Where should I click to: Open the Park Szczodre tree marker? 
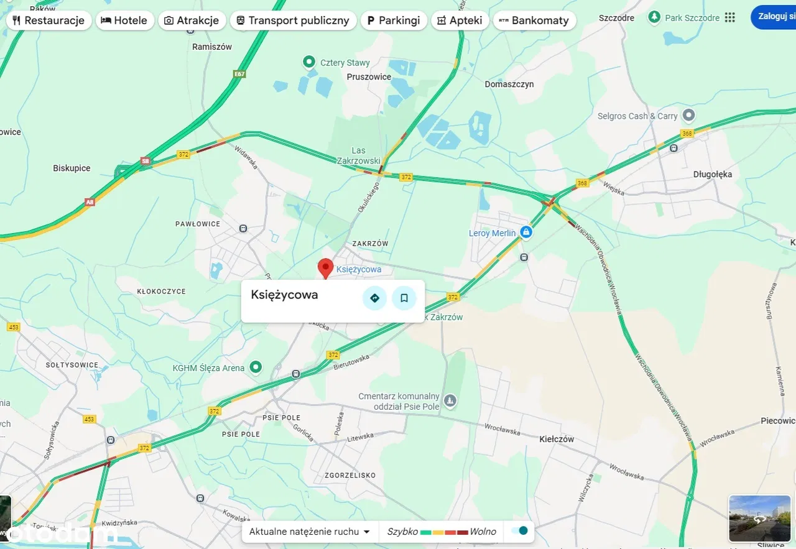(654, 17)
